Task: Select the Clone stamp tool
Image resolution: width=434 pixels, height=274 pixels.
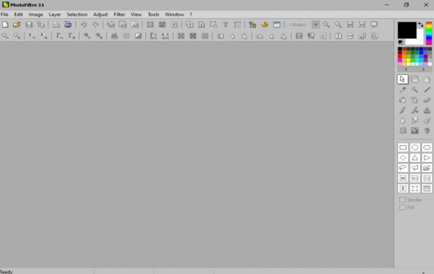Action: pyautogui.click(x=427, y=110)
